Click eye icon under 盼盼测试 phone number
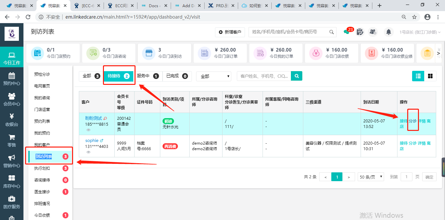Image resolution: width=445 pixels, height=220 pixels. [x=89, y=130]
